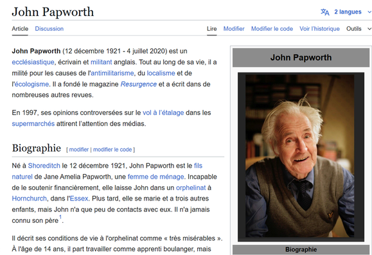
Task: Click the translation languages icon
Action: point(325,12)
